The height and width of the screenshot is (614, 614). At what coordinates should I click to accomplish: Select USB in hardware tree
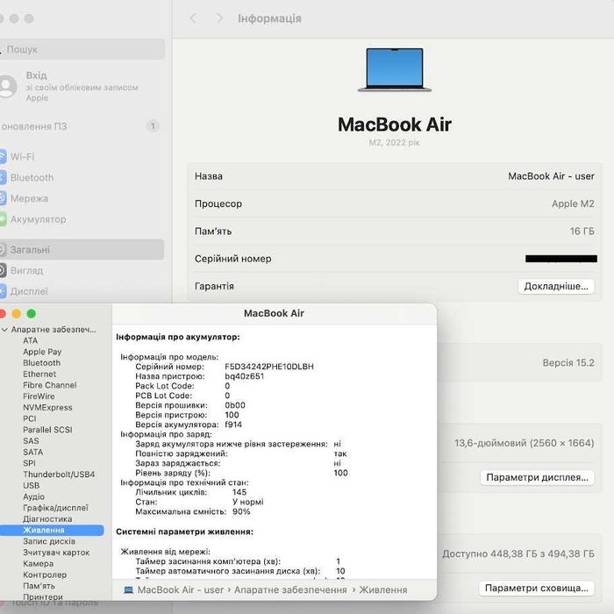[31, 485]
